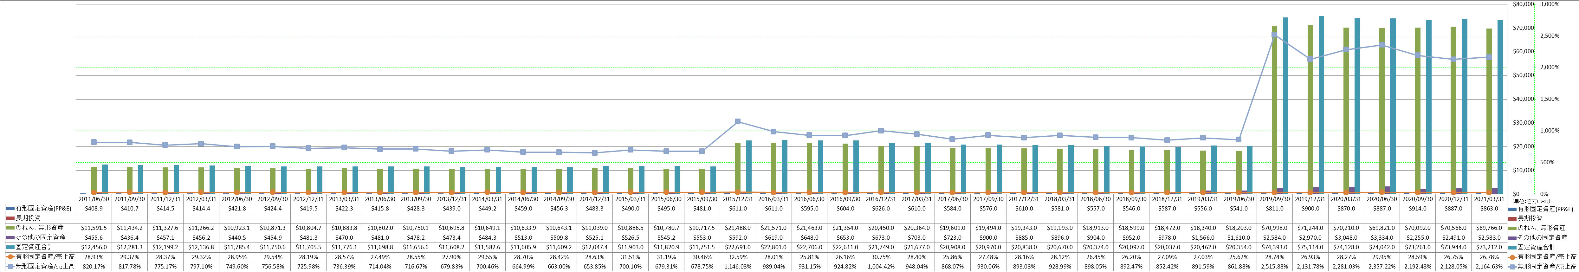Click the $408.9 PP&E cell

pyautogui.click(x=94, y=208)
